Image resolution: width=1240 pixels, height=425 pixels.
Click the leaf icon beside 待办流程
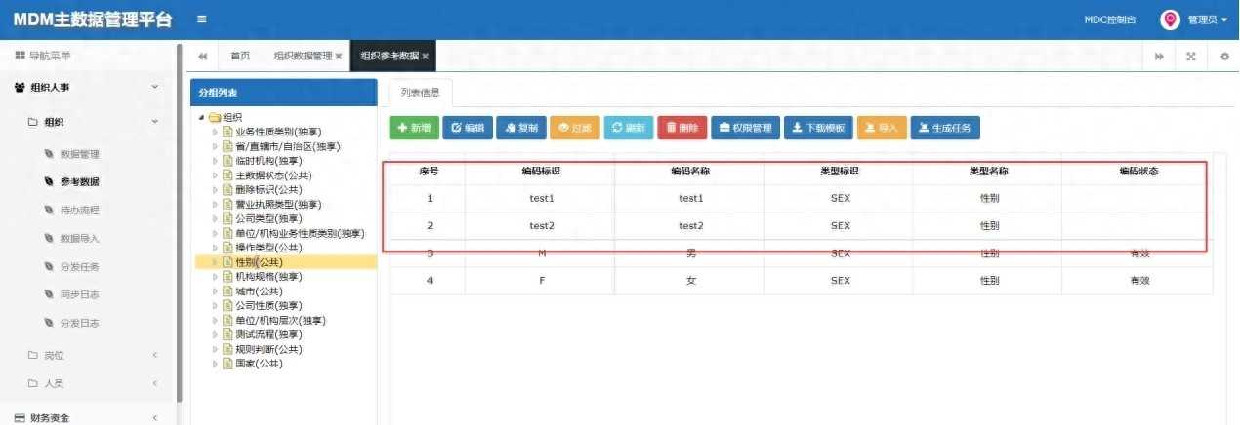49,210
